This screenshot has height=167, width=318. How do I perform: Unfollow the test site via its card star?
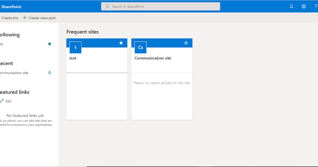coord(121,43)
